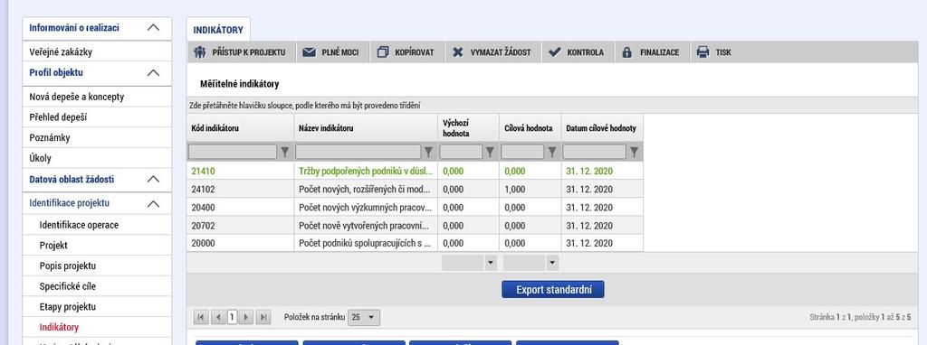Select the INDIKÁTORY tab
The image size is (927, 345).
[x=218, y=30]
